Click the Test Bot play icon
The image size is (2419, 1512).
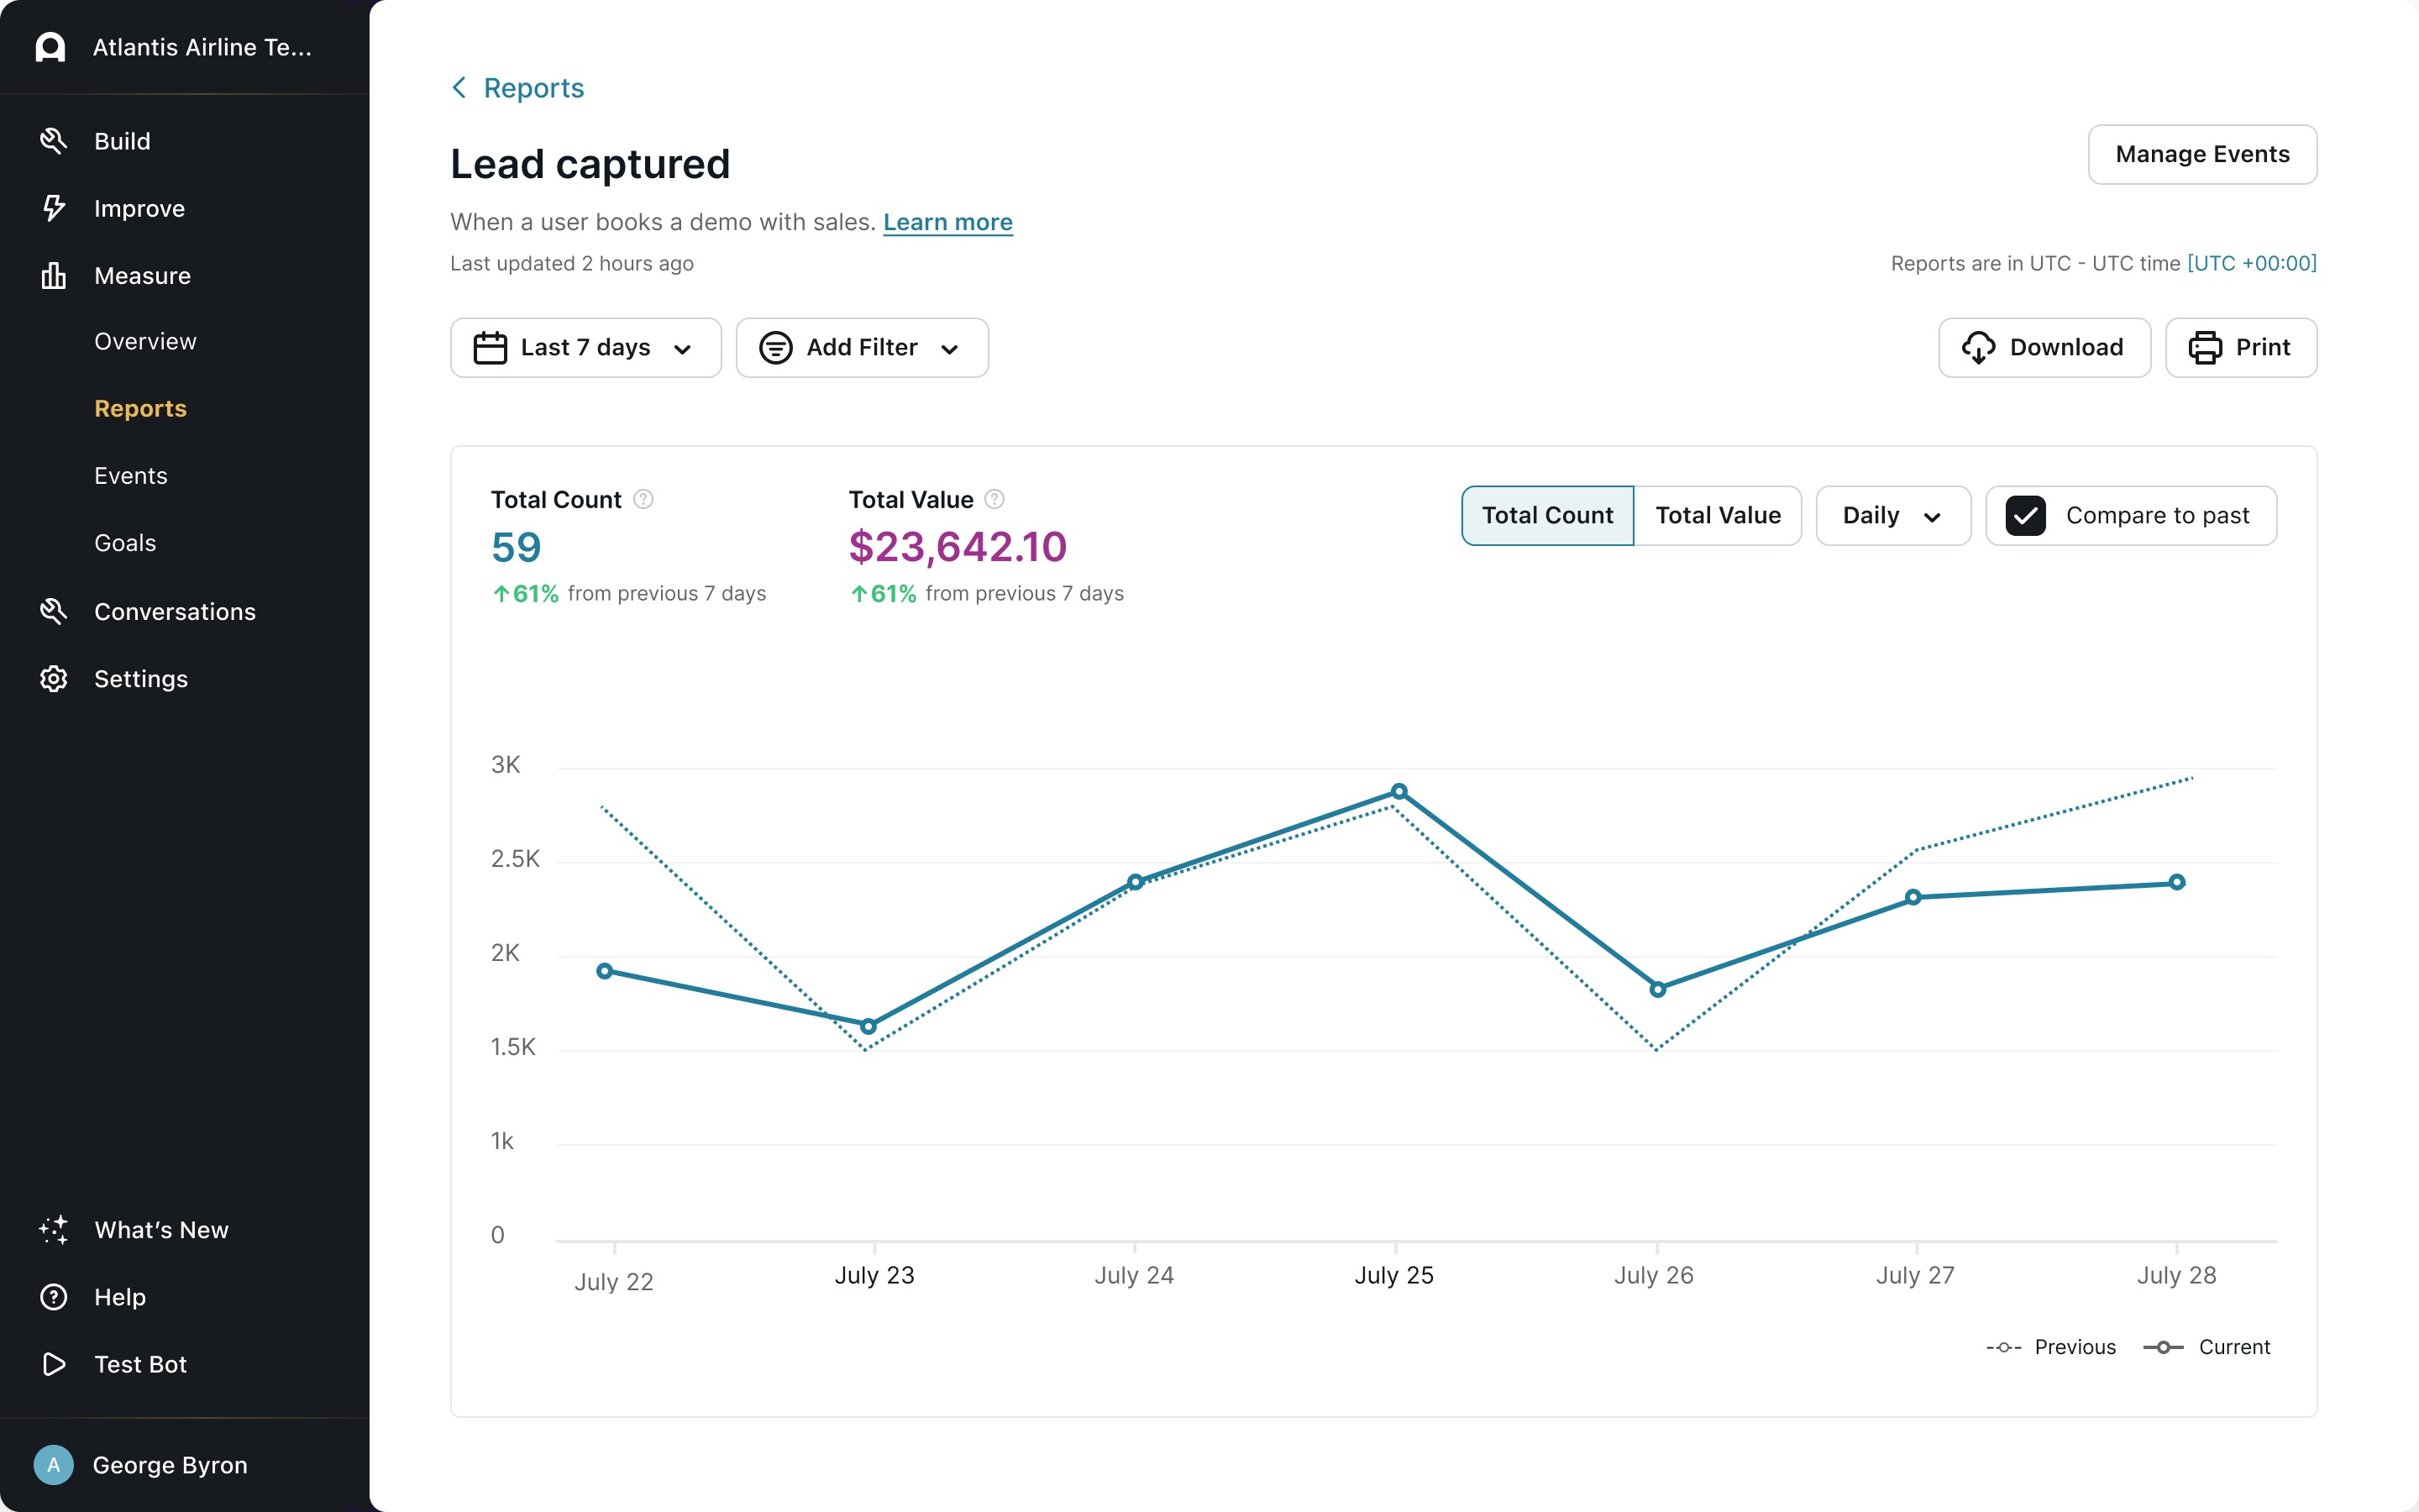(x=53, y=1364)
